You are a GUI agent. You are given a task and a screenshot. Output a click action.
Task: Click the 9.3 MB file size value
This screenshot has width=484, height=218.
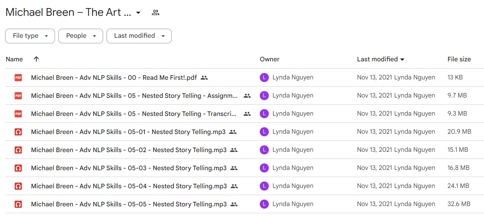(x=457, y=114)
